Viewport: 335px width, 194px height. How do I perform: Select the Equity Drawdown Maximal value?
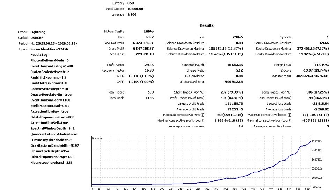pos(313,49)
